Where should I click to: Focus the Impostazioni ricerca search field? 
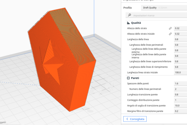[x=156, y=15]
